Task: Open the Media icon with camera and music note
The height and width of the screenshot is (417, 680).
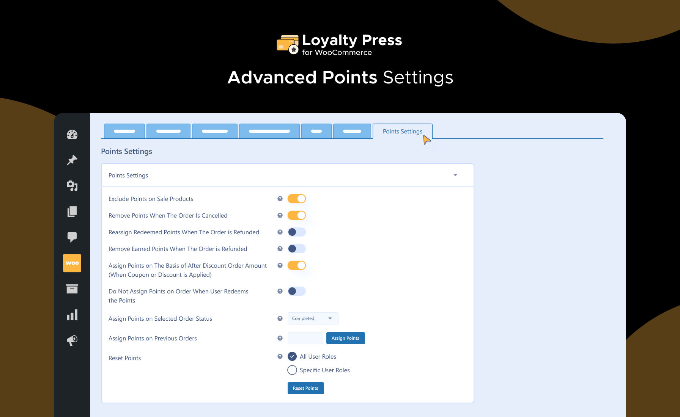Action: coord(72,186)
